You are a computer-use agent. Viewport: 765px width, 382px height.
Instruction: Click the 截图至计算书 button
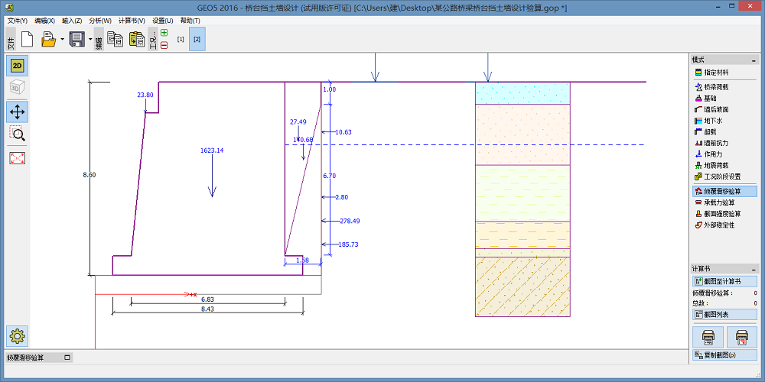[724, 282]
